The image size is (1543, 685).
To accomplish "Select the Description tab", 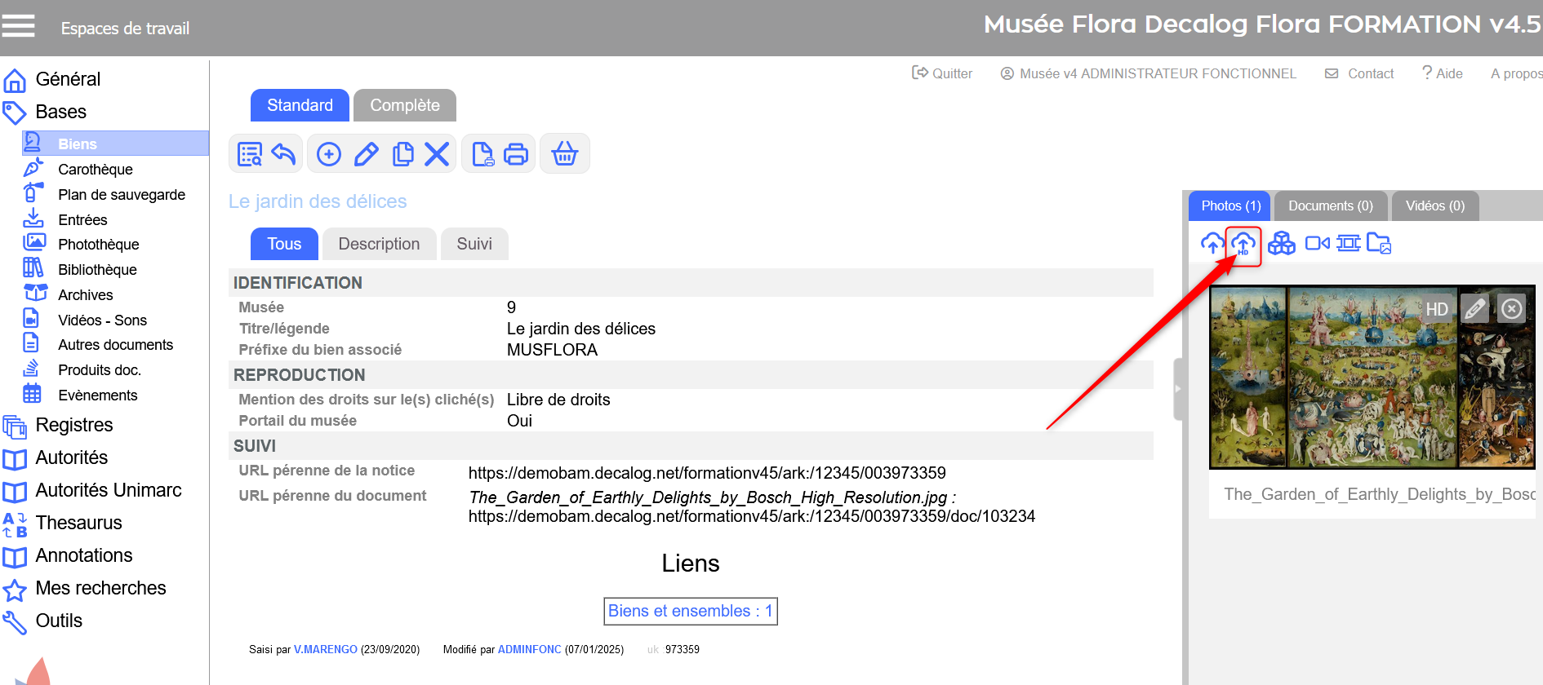I will (379, 244).
